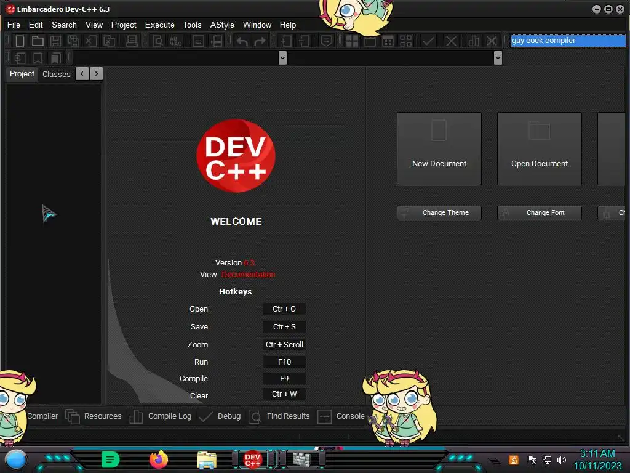Click the Print toolbar icon
630x473 pixels.
[x=132, y=41]
